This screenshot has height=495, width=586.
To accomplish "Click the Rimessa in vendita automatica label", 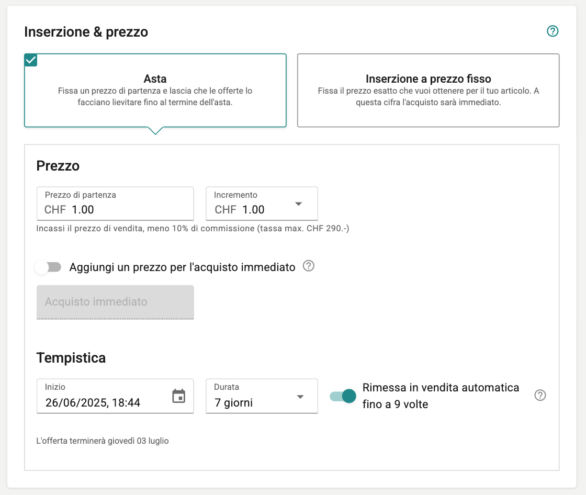I will [441, 396].
